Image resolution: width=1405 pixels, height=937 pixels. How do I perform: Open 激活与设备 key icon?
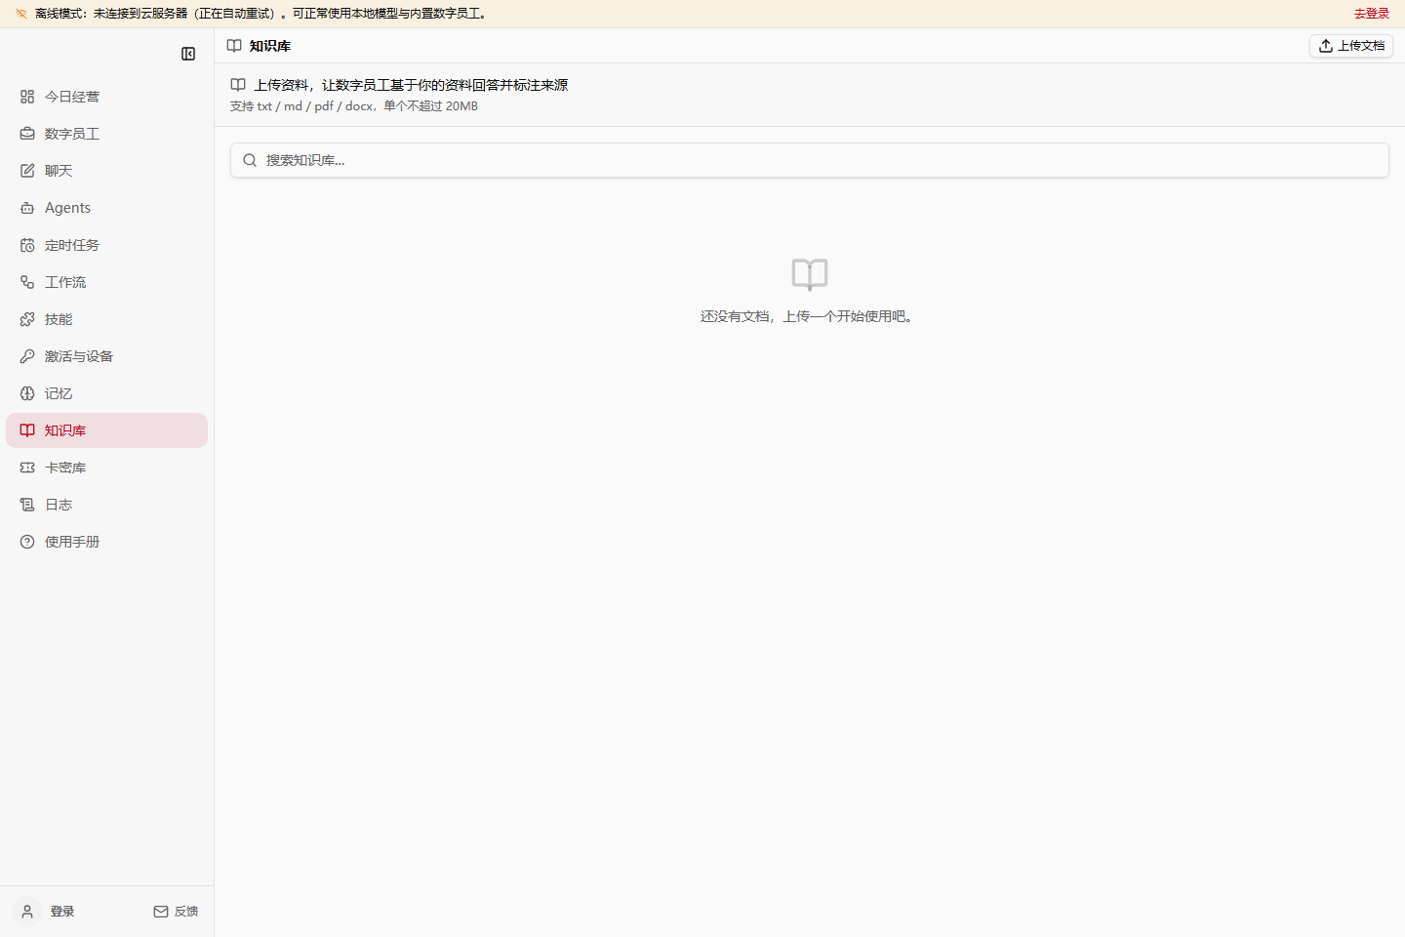point(27,356)
